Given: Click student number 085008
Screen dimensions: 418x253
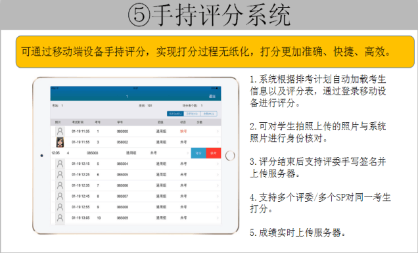Looking at the screenshot, I should [122, 207].
